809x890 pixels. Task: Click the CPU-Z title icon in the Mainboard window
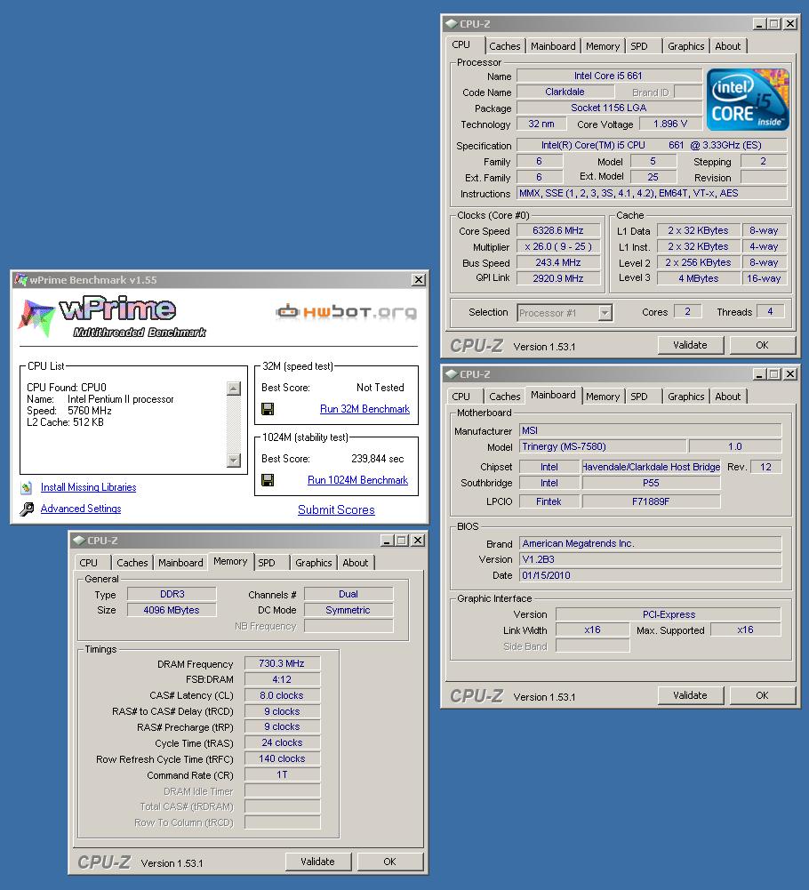[452, 373]
